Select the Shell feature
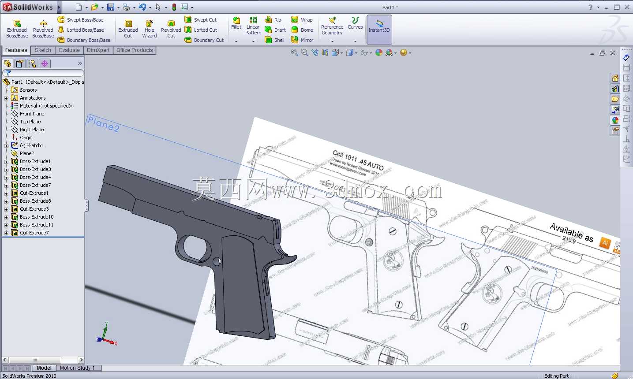 coord(274,40)
